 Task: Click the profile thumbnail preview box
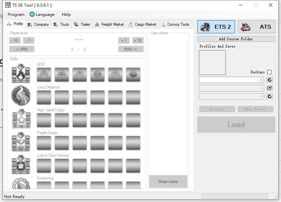pos(212,62)
